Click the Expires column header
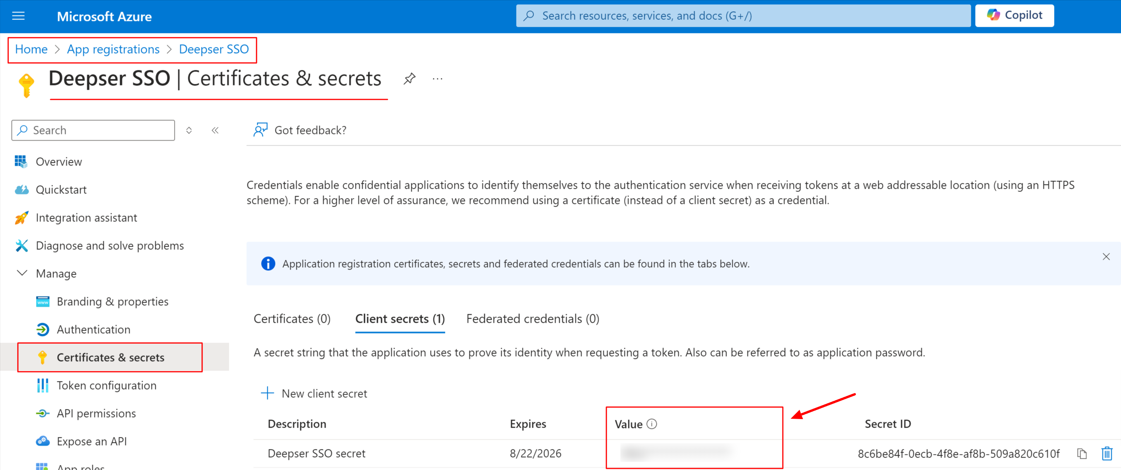 coord(528,424)
